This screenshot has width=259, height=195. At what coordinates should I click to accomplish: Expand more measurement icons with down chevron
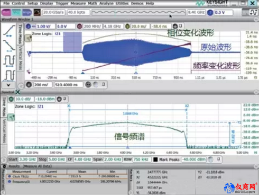tap(8, 85)
